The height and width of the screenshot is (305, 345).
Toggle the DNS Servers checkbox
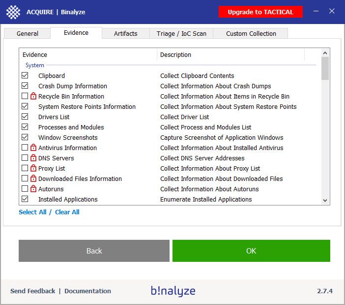pyautogui.click(x=25, y=158)
